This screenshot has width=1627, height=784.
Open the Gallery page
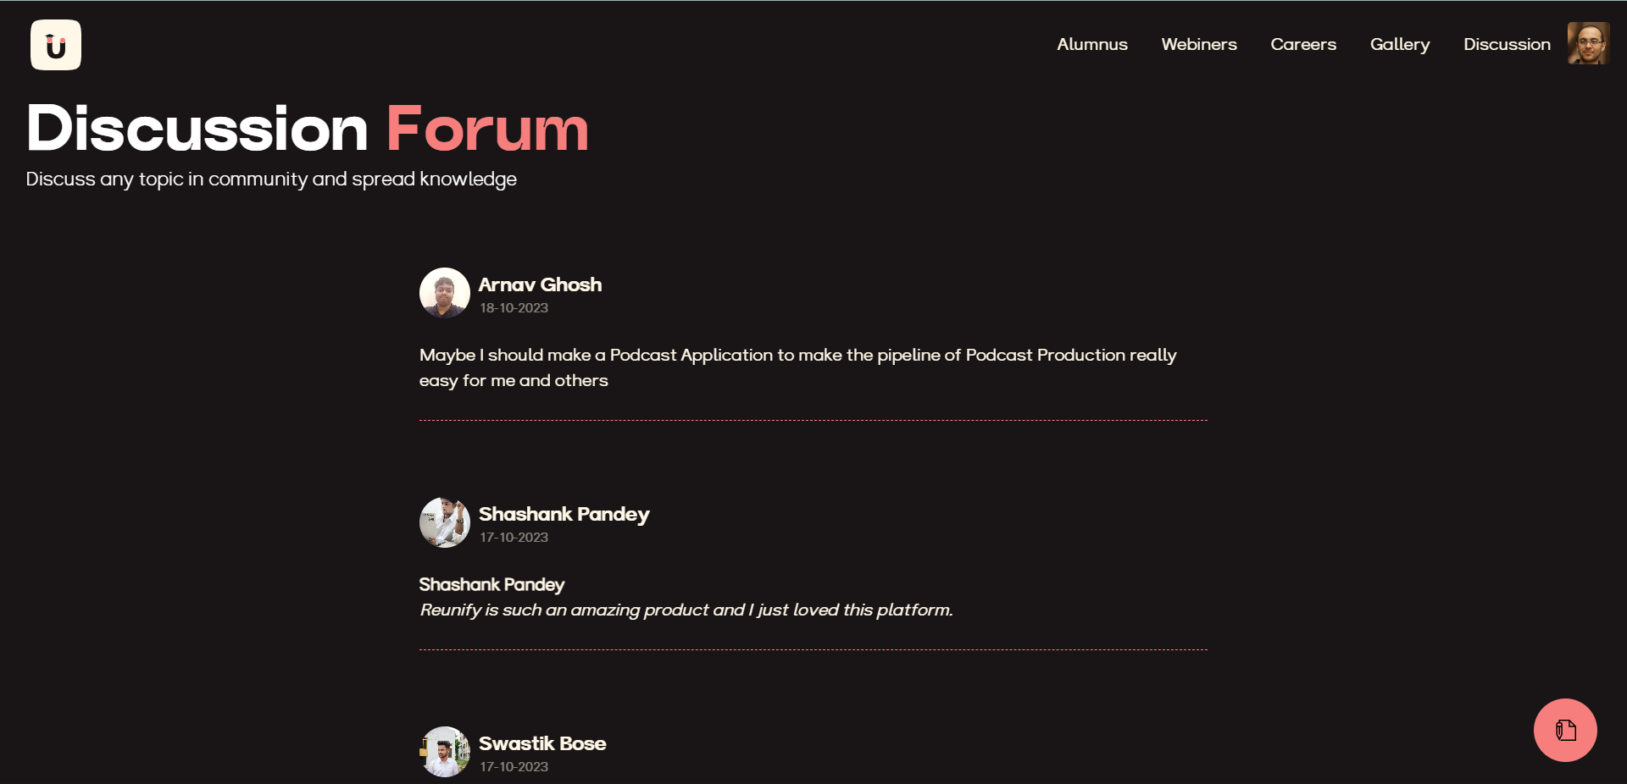pyautogui.click(x=1399, y=44)
